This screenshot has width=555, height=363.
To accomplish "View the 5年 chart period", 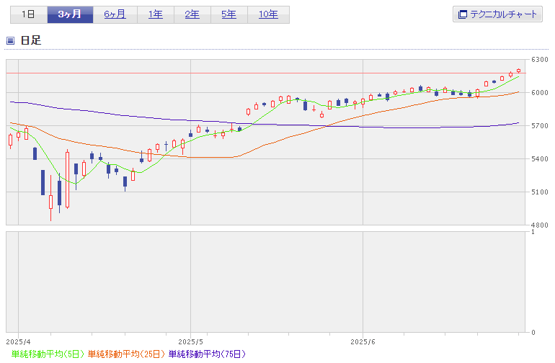I will tap(229, 14).
